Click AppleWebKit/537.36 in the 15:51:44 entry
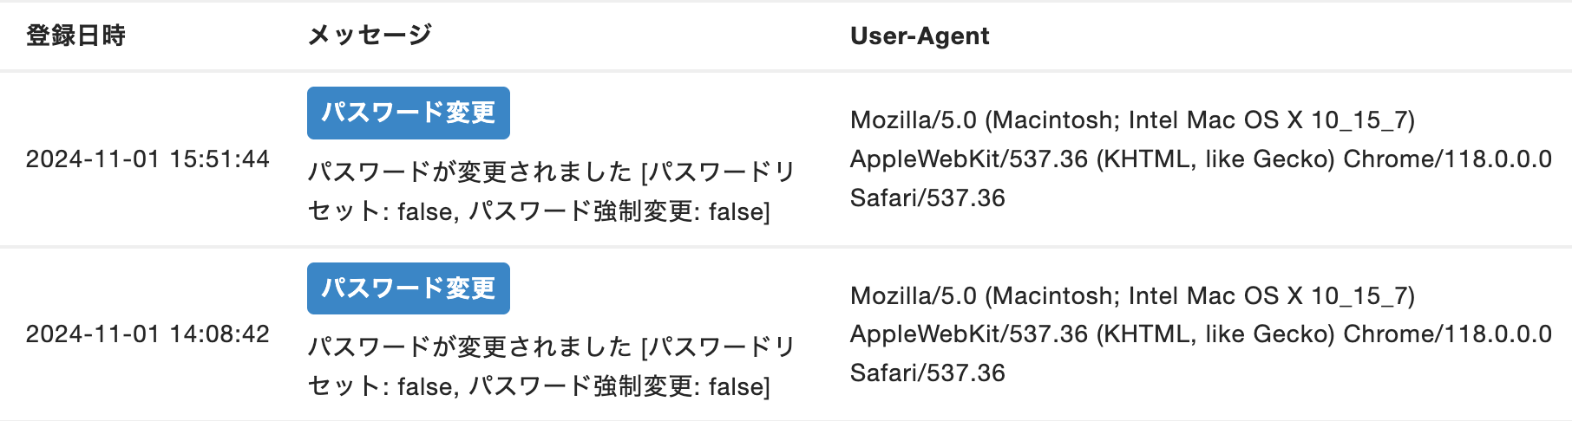This screenshot has width=1572, height=421. point(968,159)
